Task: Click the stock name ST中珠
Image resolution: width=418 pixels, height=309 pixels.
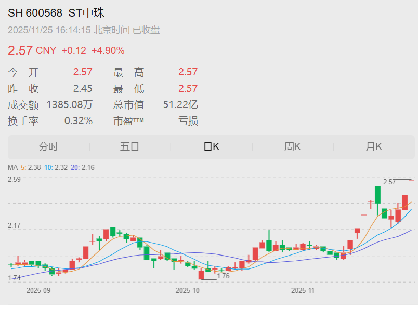Action: pyautogui.click(x=86, y=13)
